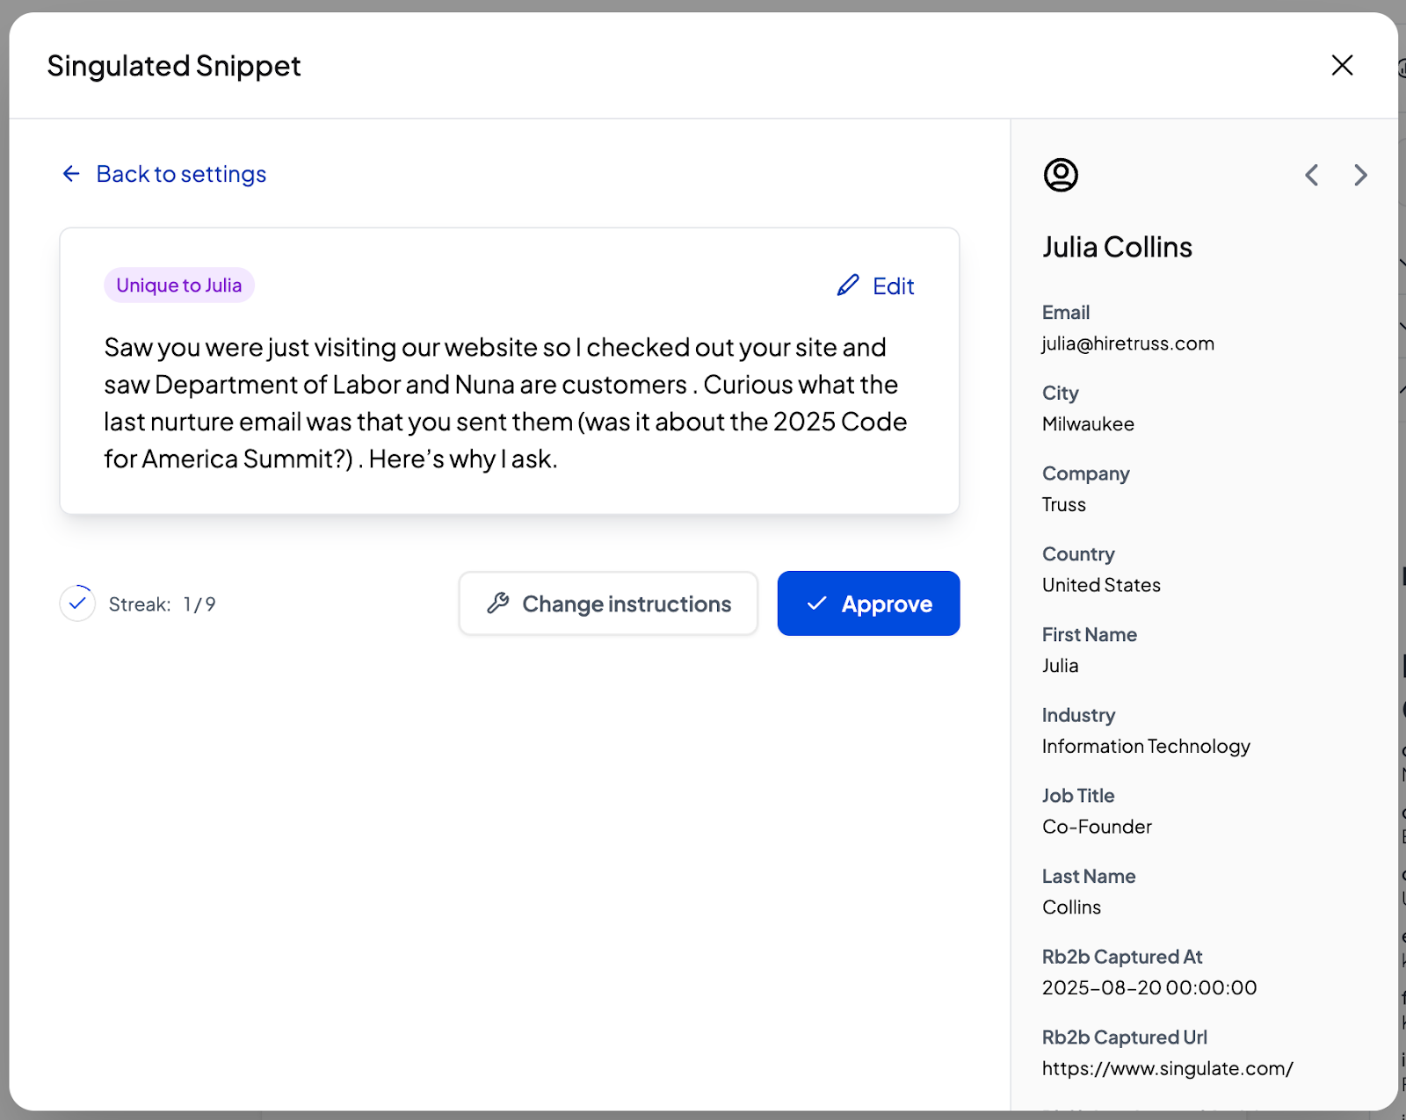Click the Julia Collins contact name
This screenshot has height=1120, width=1406.
1117,247
